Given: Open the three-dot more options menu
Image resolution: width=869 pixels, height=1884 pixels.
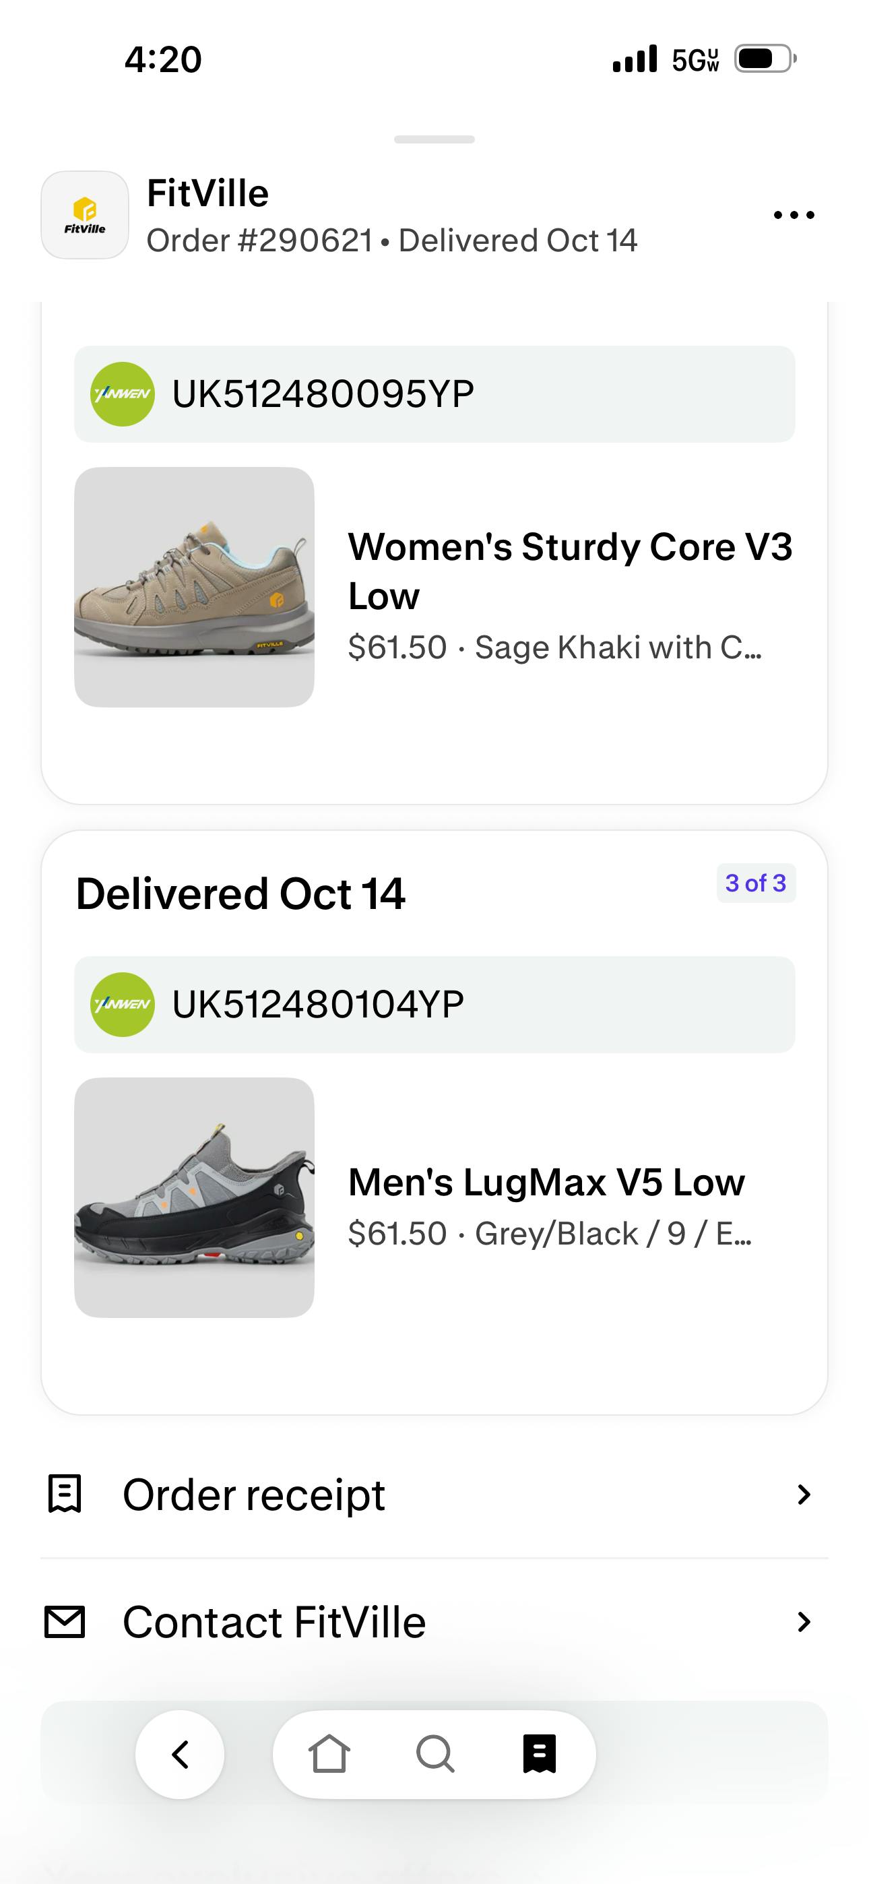Looking at the screenshot, I should tap(794, 215).
